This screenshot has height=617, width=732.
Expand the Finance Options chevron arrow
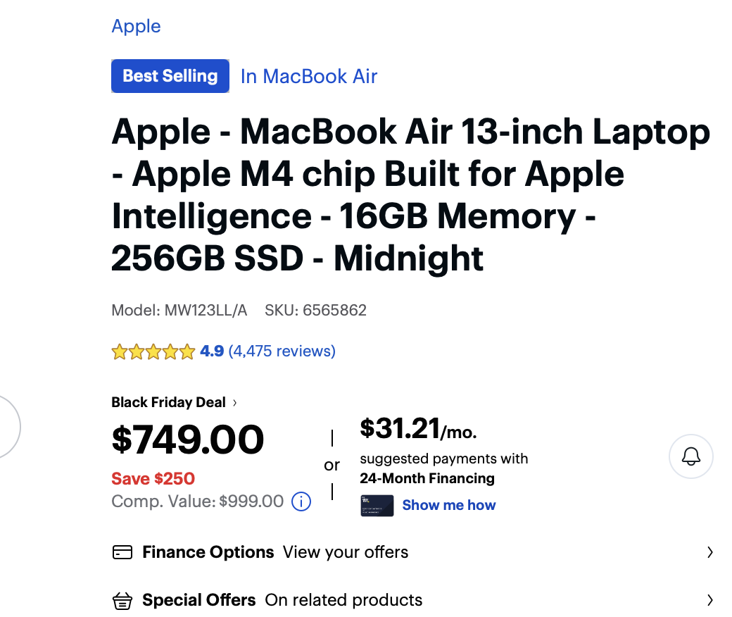pos(709,552)
